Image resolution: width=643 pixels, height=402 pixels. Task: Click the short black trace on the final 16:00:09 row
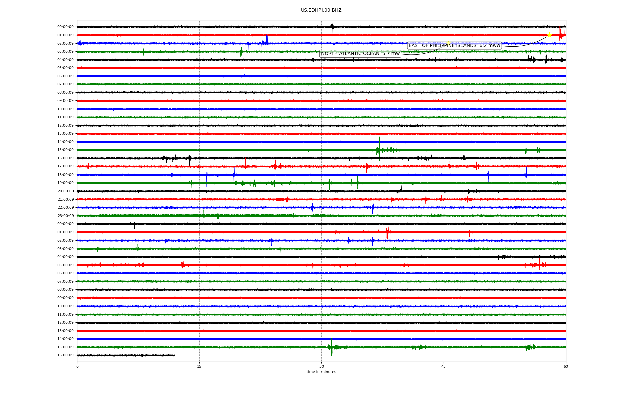(x=126, y=355)
